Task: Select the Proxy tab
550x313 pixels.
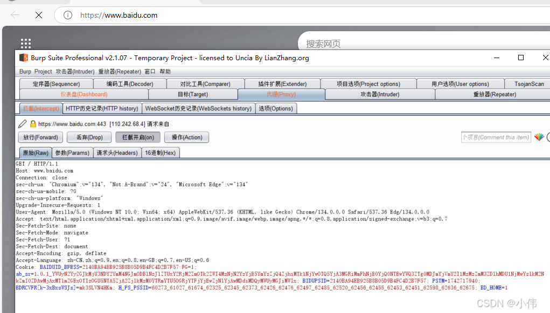Action: coord(281,94)
